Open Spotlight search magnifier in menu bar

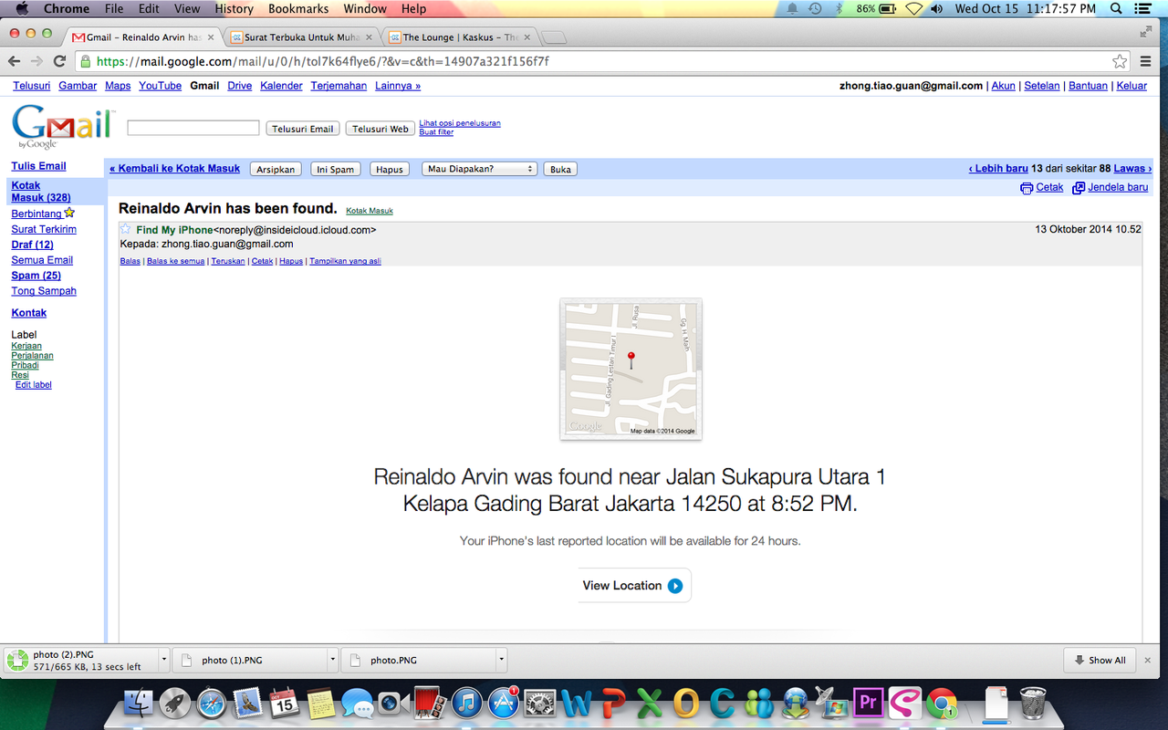1116,8
